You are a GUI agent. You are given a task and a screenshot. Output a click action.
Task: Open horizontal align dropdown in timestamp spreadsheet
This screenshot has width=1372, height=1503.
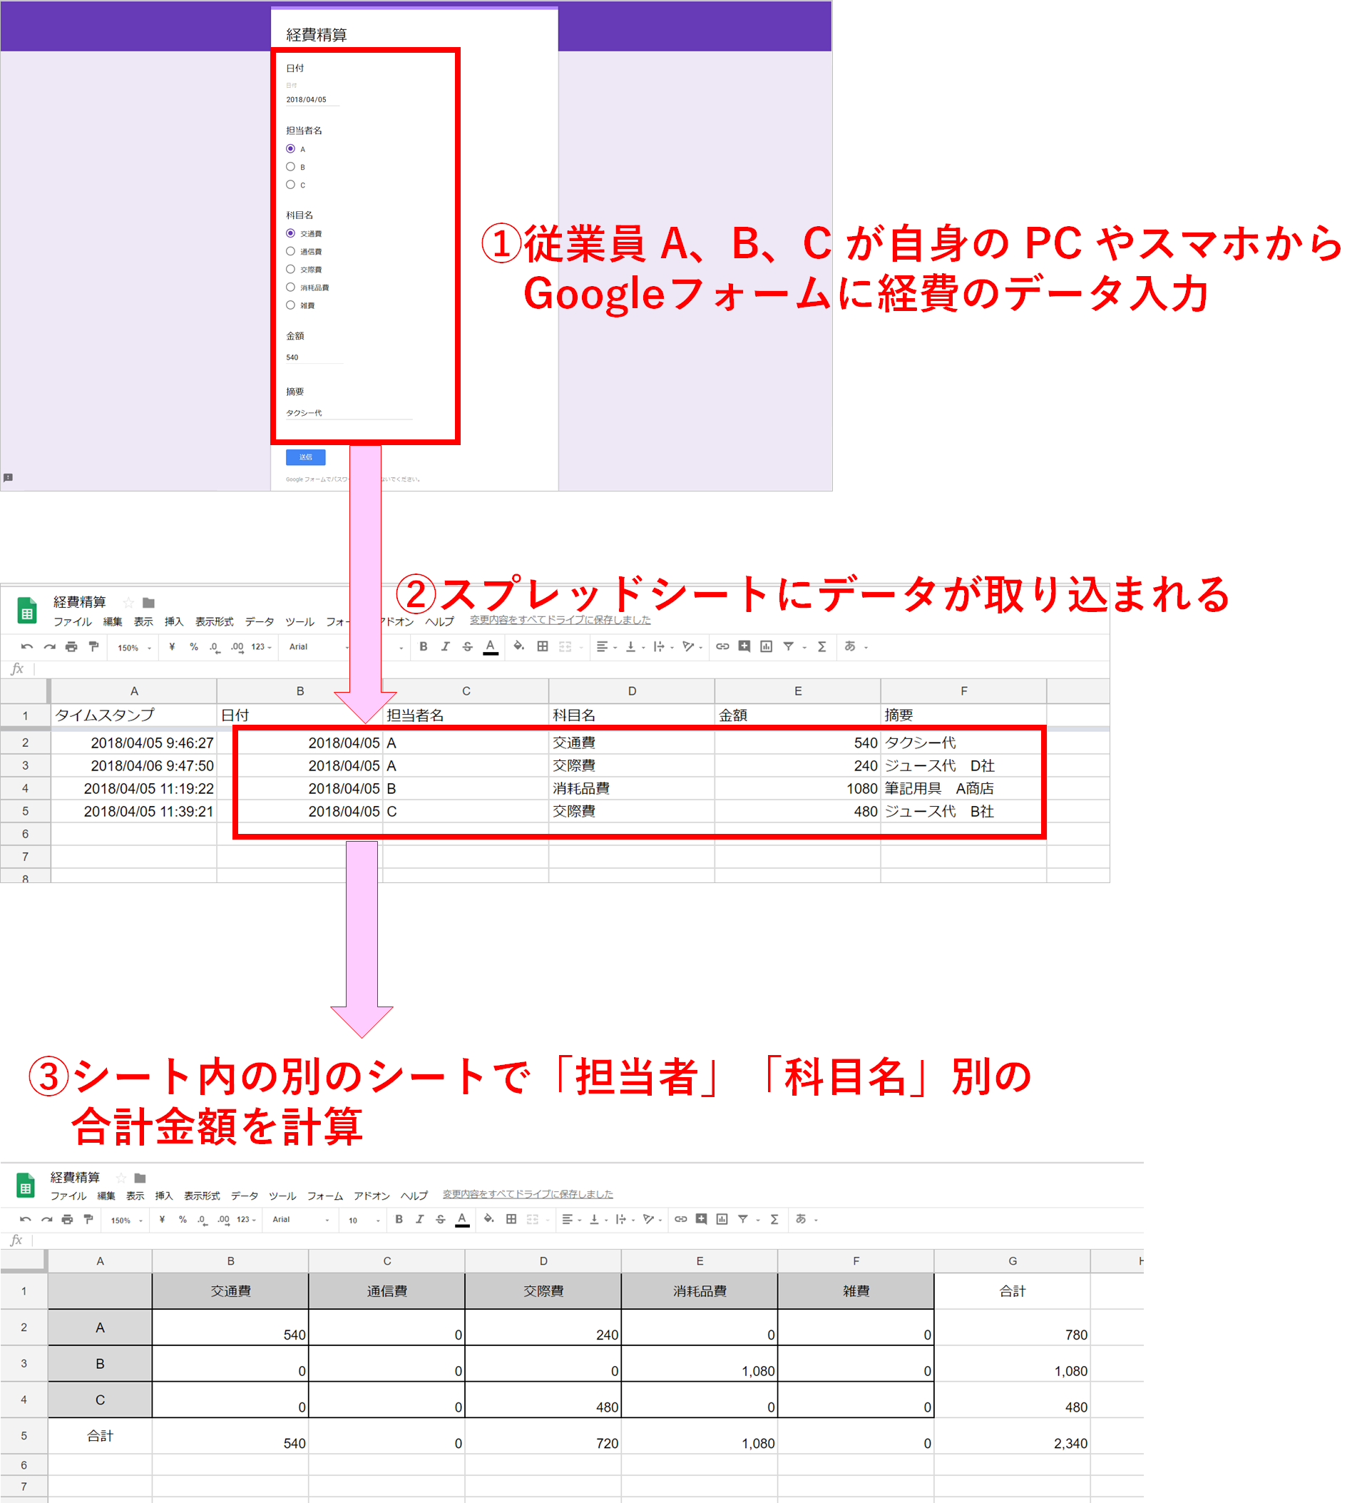(607, 646)
